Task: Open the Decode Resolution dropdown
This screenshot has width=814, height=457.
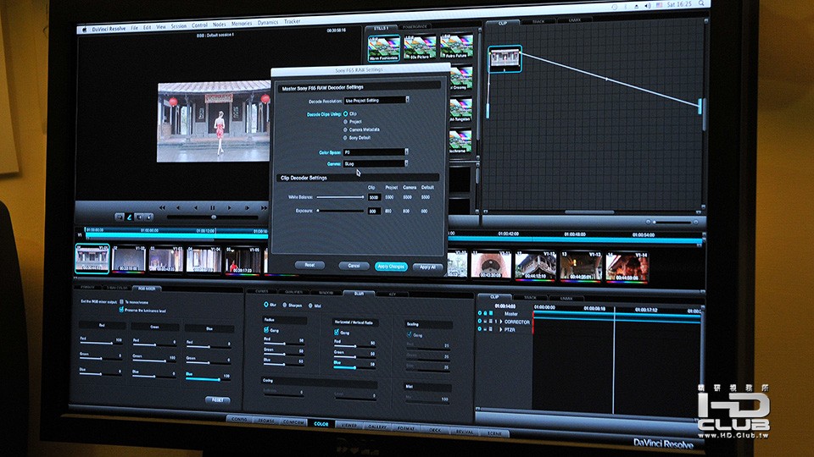Action: pos(376,100)
